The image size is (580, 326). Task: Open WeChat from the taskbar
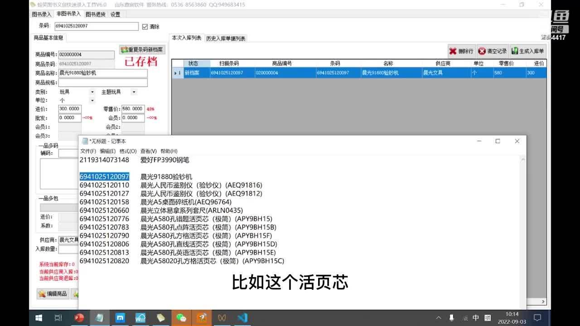point(181,317)
